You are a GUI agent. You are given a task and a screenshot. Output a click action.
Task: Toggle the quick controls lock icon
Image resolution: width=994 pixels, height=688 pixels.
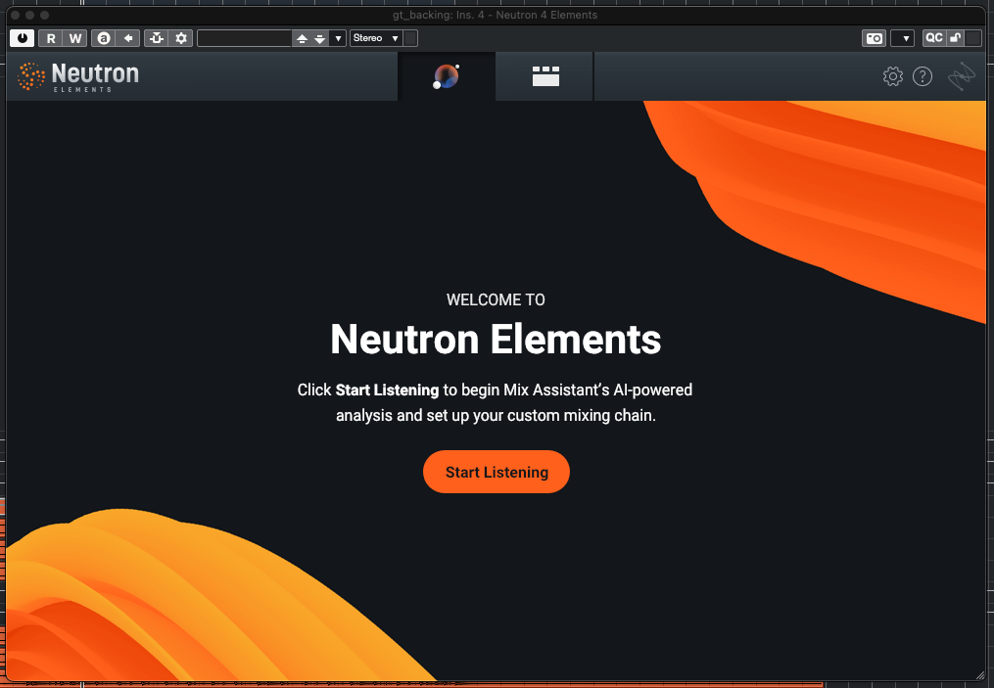(955, 38)
